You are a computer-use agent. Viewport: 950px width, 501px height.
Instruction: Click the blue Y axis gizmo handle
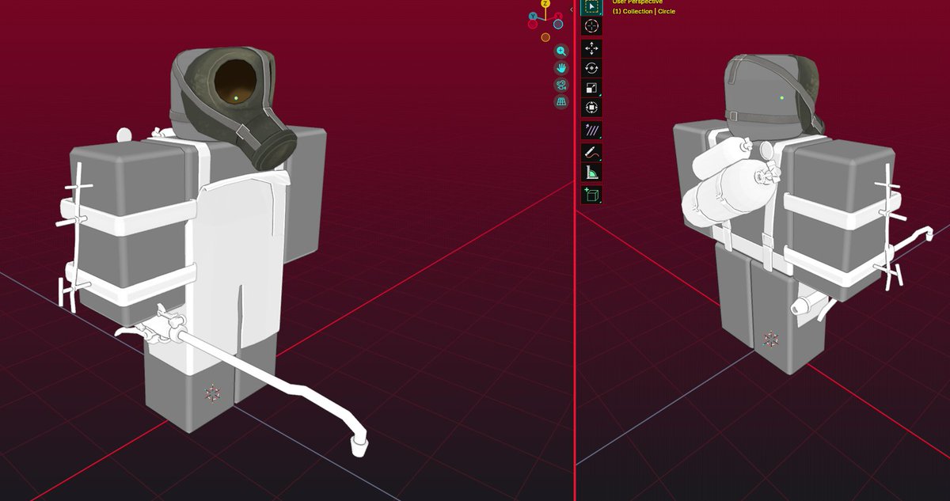tap(533, 16)
